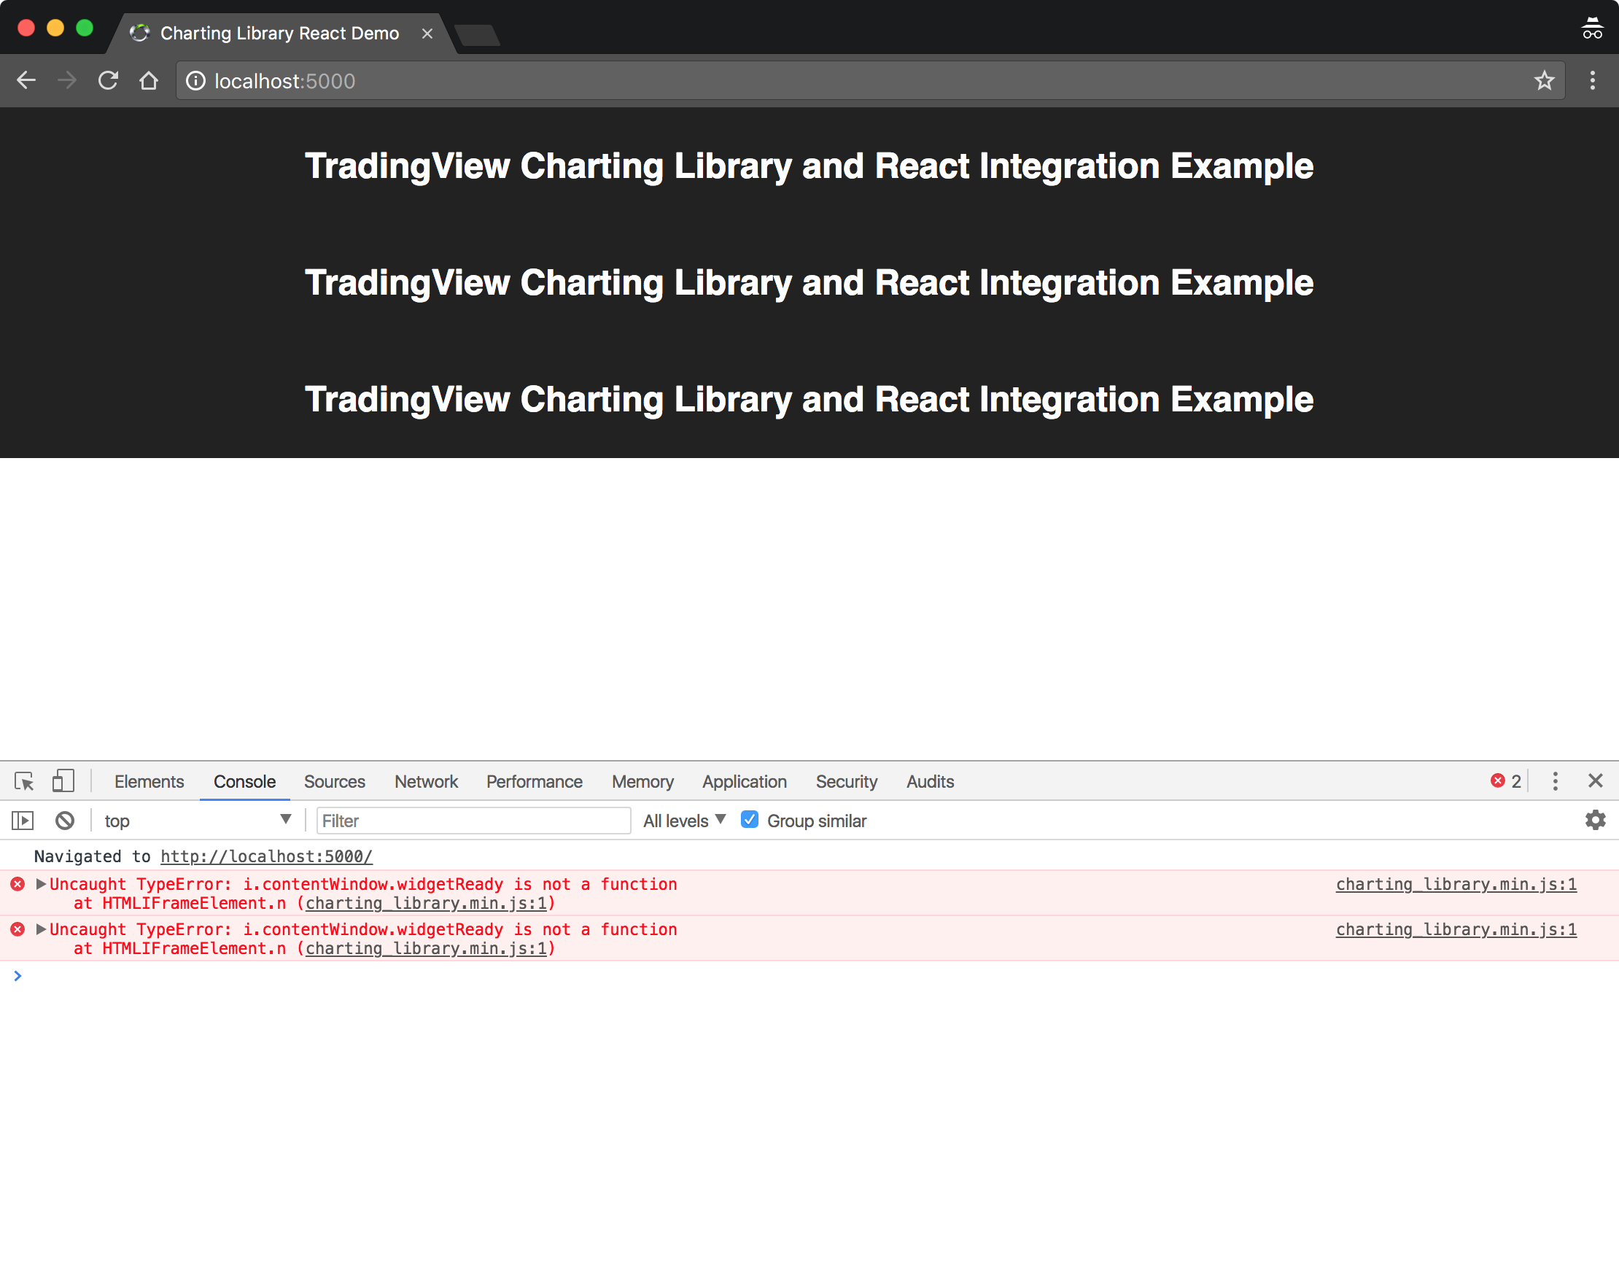The width and height of the screenshot is (1619, 1275).
Task: Reload the localhost page
Action: tap(108, 81)
